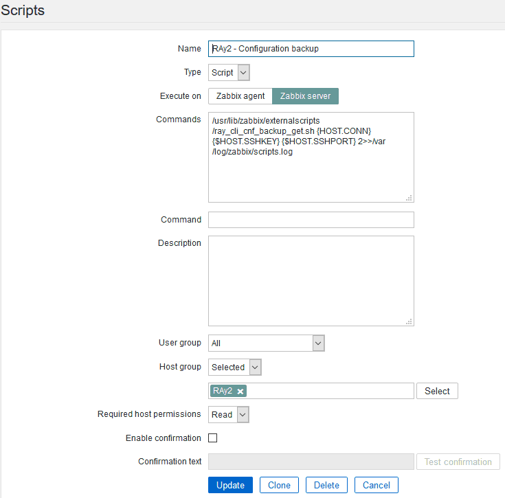Clone this script

[279, 485]
